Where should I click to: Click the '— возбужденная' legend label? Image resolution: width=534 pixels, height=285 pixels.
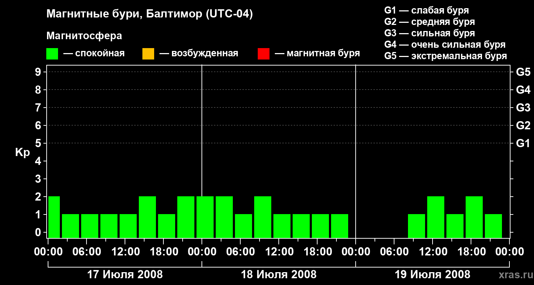click(x=199, y=53)
